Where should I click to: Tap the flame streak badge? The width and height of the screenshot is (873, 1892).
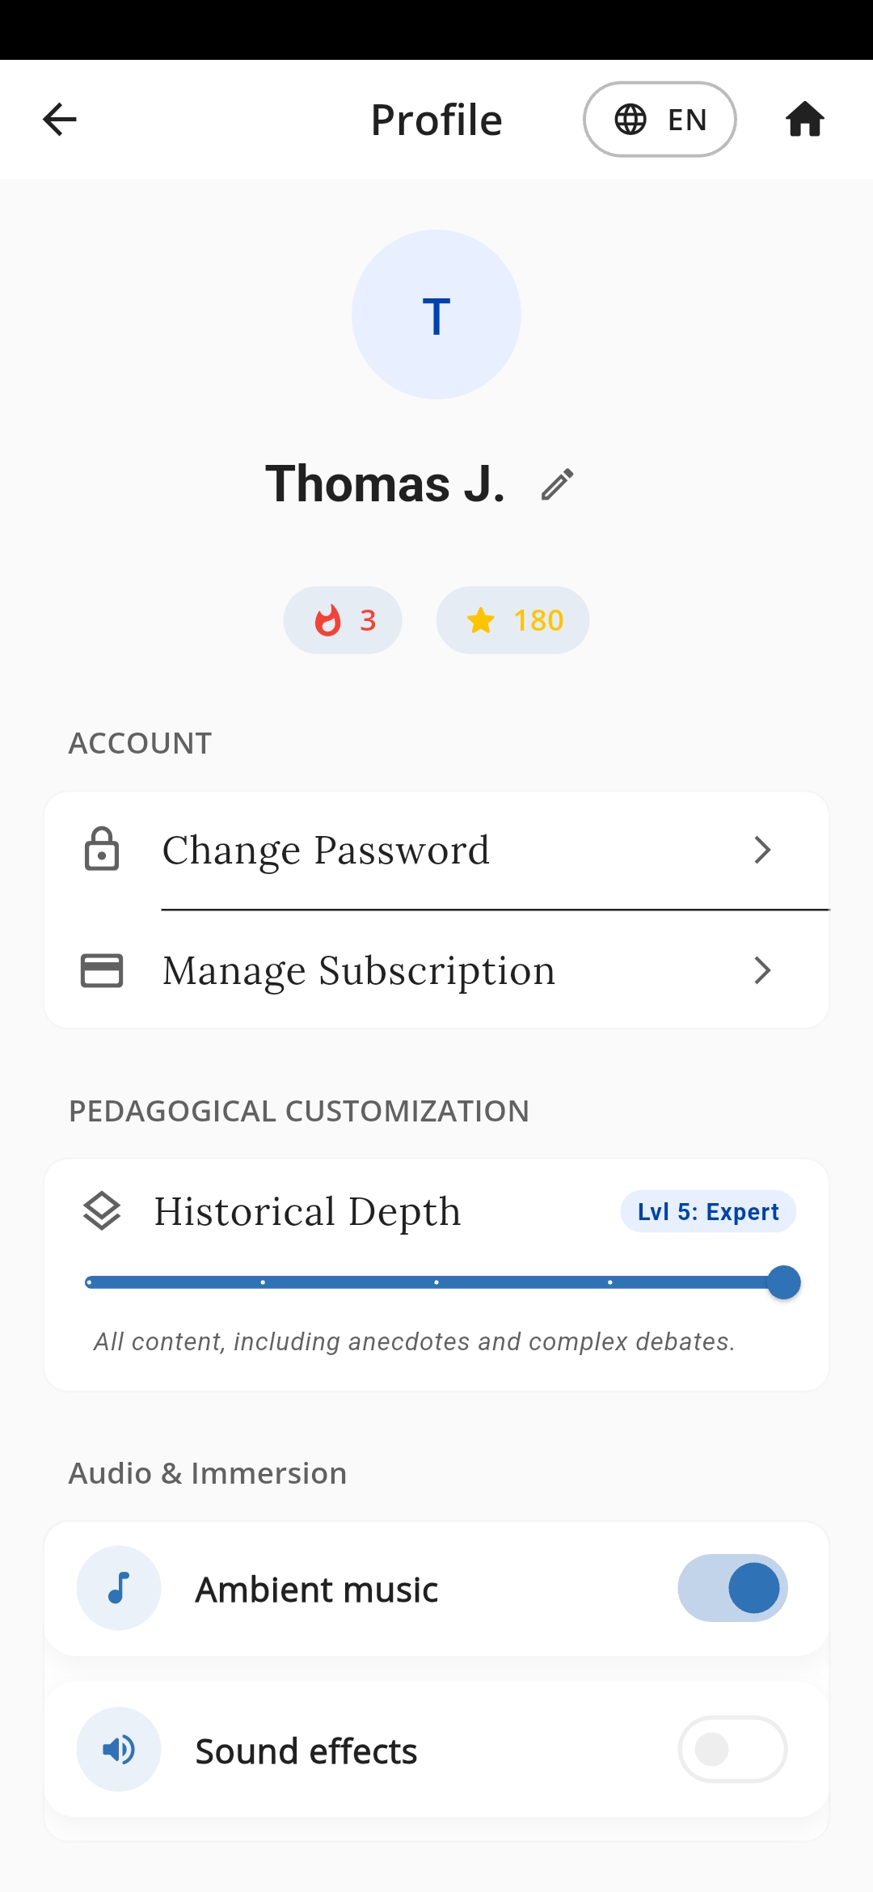tap(343, 620)
